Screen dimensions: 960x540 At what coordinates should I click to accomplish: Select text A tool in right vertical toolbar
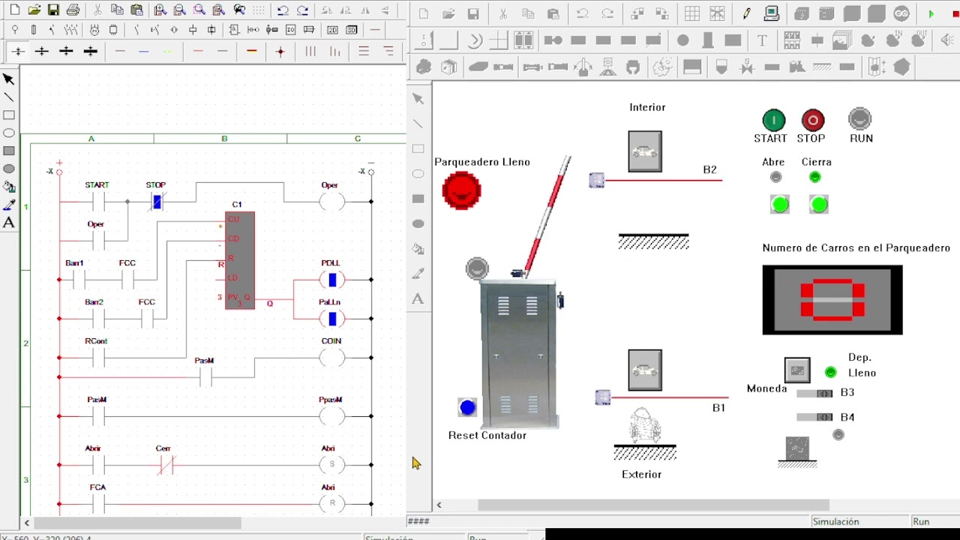pos(418,299)
